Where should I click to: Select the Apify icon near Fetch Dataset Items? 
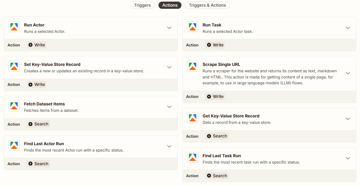tap(14, 106)
